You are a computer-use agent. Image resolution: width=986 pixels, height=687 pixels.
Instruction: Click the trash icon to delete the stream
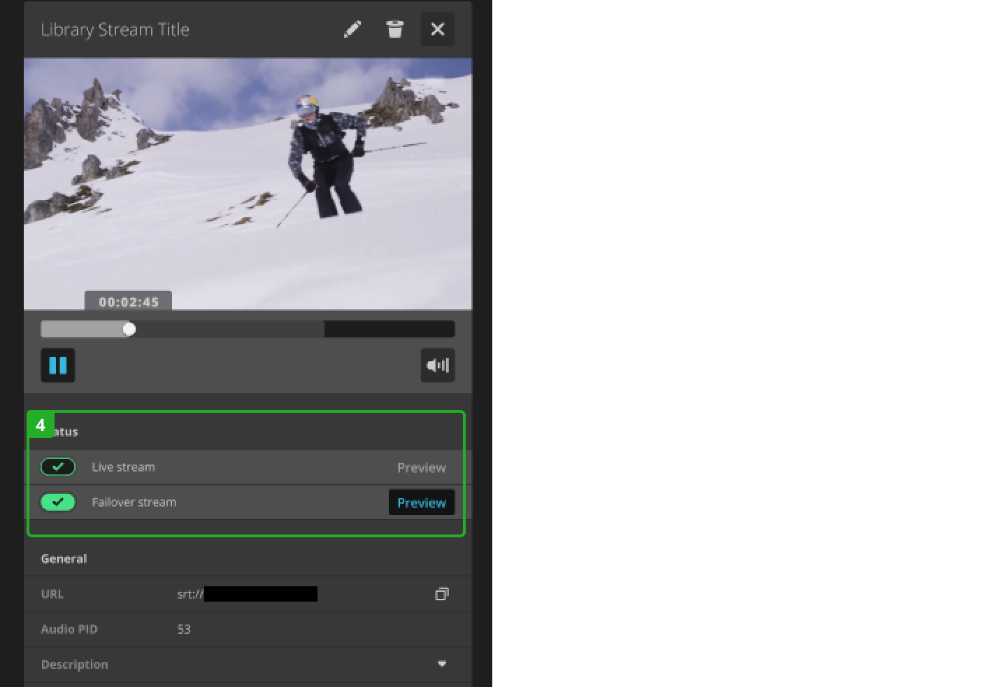click(x=395, y=29)
